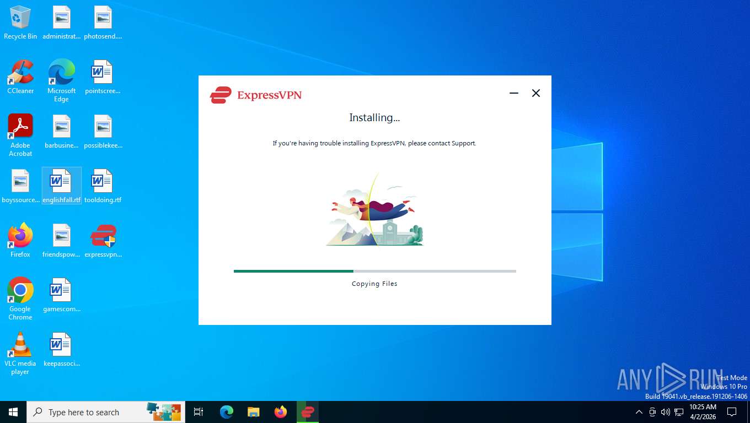Open Task View on the taskbar
750x423 pixels.
(199, 412)
